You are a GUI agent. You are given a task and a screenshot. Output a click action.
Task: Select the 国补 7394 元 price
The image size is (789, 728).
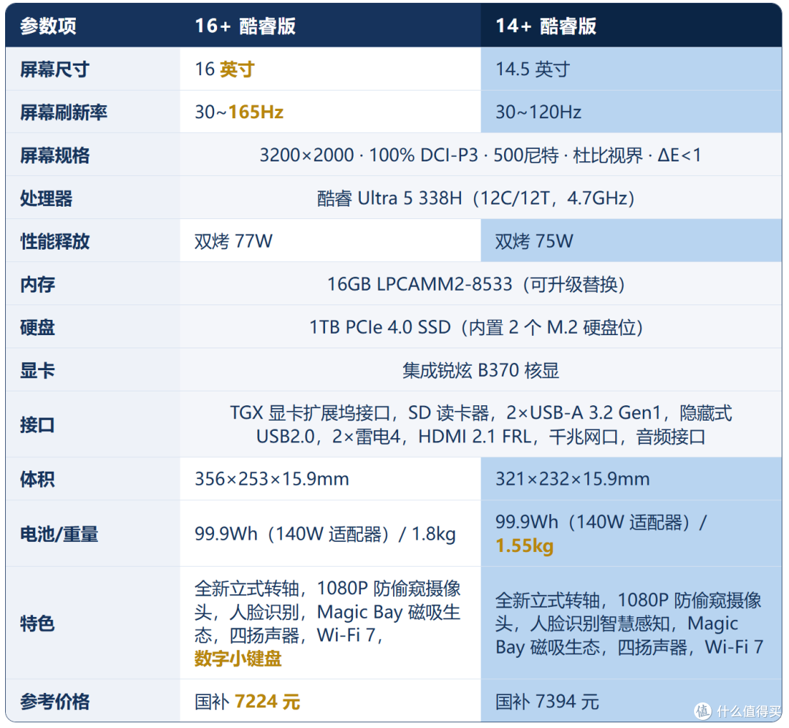[547, 702]
